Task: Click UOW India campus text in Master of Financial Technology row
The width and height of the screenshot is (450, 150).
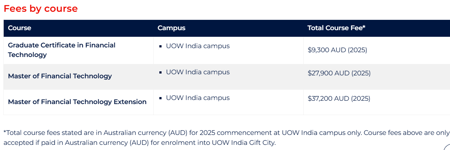Action: 198,72
